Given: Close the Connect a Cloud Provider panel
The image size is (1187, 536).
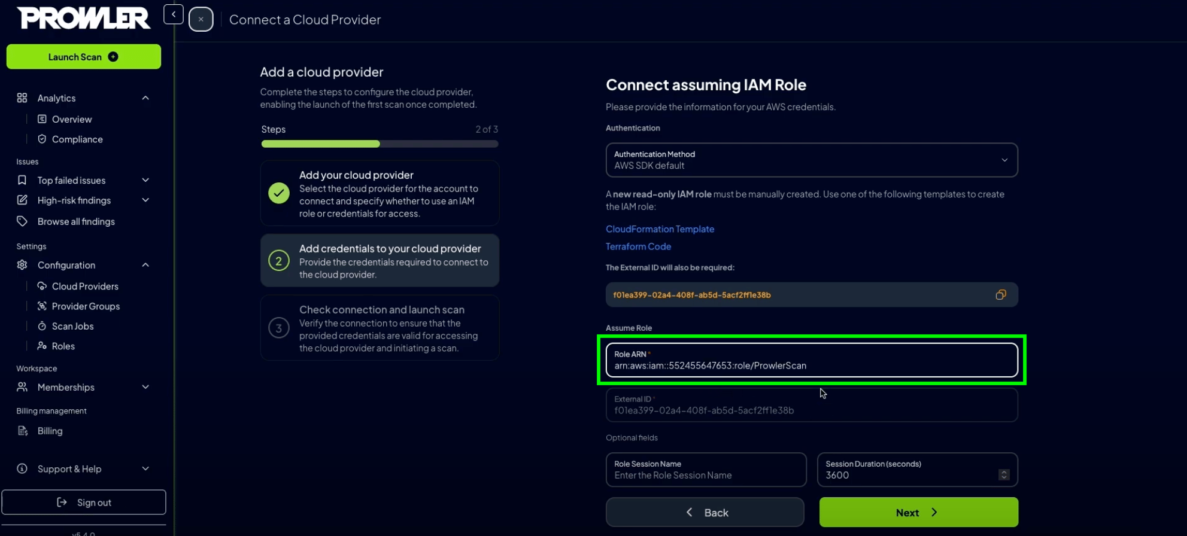Looking at the screenshot, I should tap(201, 19).
